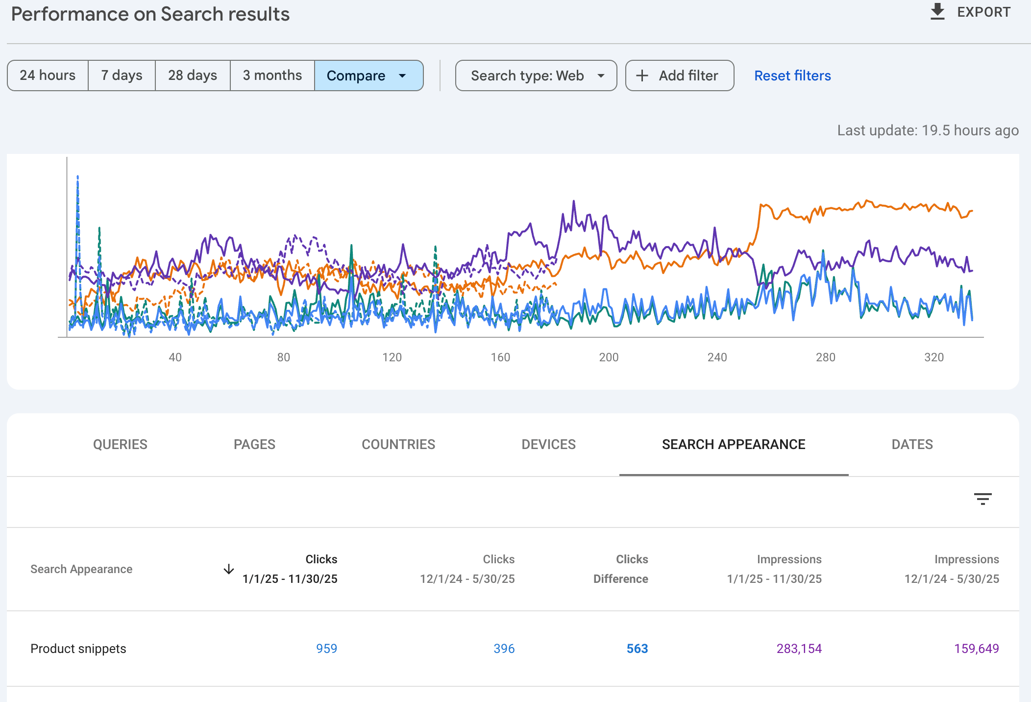Switch to the Pages tab
Viewport: 1031px width, 702px height.
tap(254, 444)
